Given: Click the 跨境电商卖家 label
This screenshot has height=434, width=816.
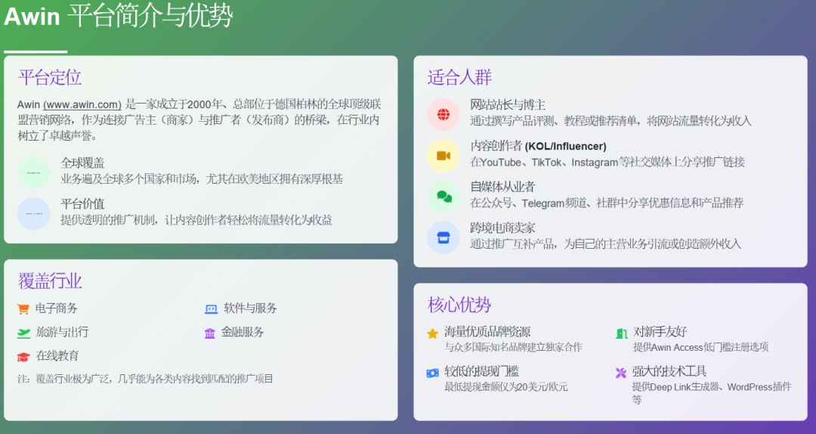Looking at the screenshot, I should (x=502, y=228).
